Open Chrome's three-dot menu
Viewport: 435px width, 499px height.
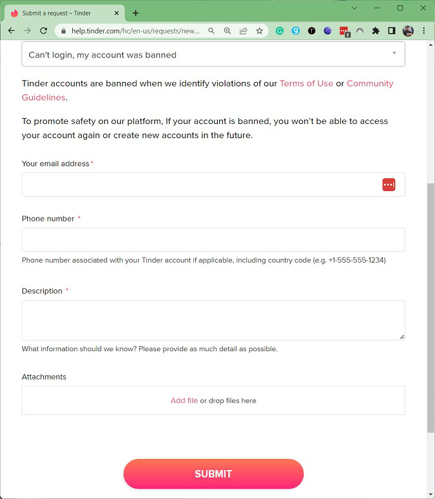tap(424, 30)
